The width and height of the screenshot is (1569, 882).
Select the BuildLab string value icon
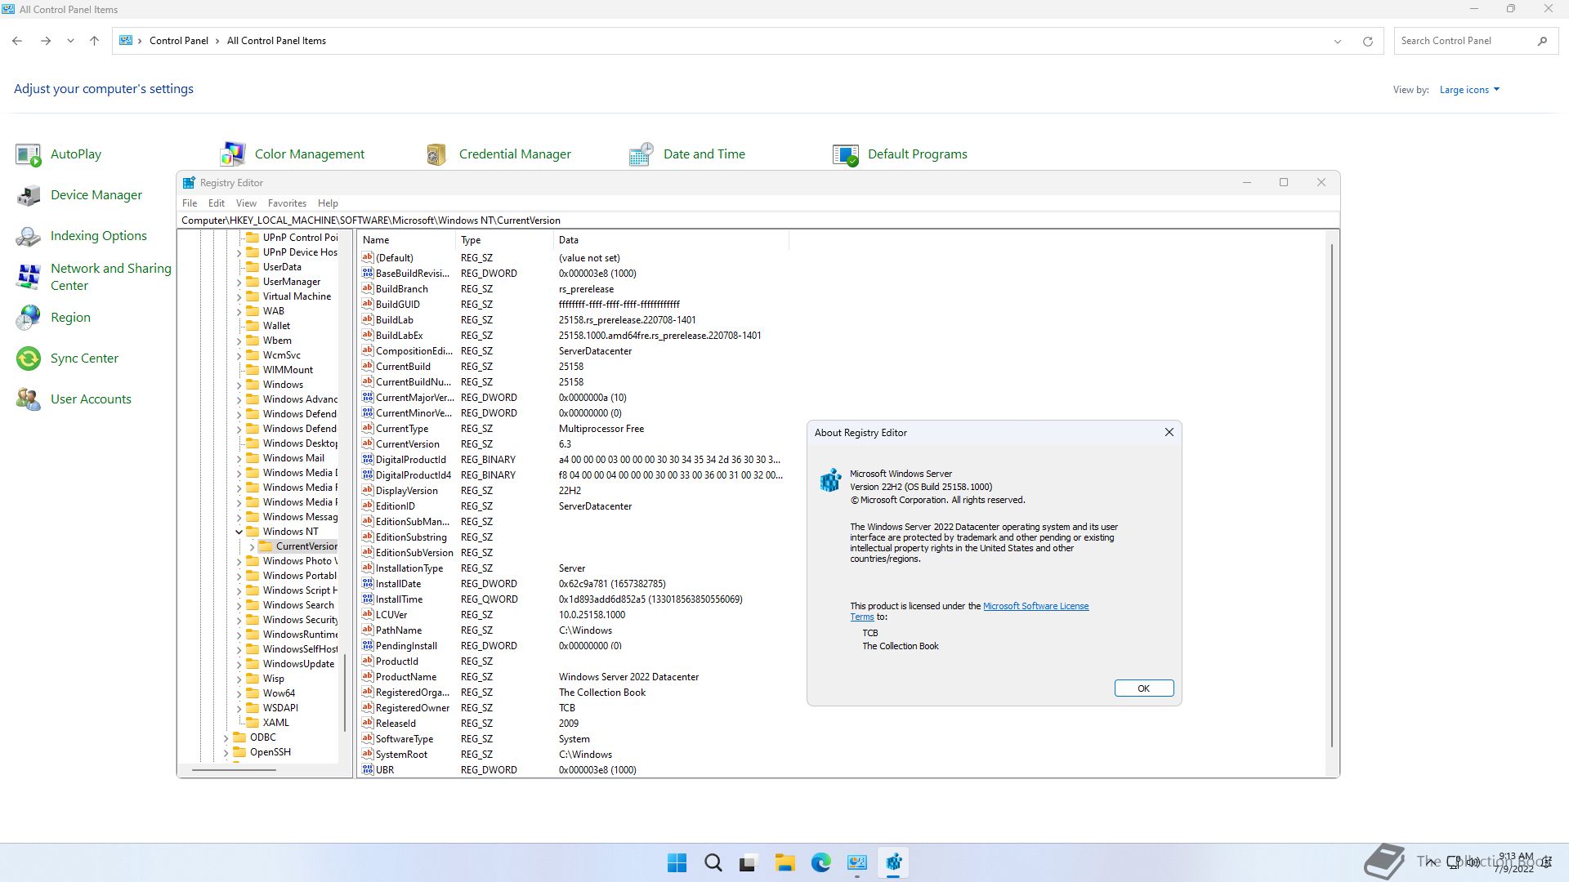coord(368,320)
